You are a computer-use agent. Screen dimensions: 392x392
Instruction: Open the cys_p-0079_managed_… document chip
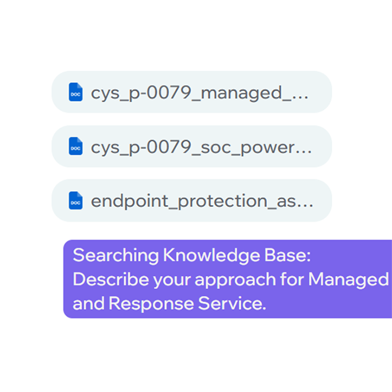192,92
